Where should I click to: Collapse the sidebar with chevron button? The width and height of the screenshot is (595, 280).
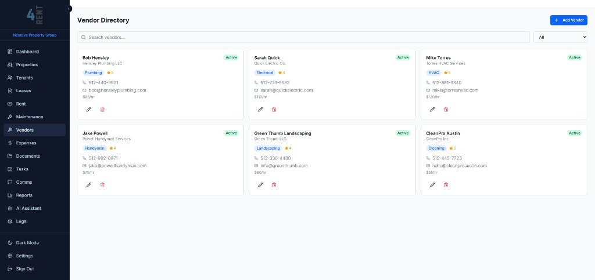[x=69, y=8]
